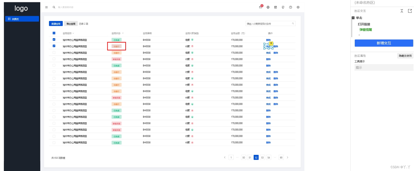Click the 隐藏未使用 button
The width and height of the screenshot is (414, 171).
coord(405,56)
